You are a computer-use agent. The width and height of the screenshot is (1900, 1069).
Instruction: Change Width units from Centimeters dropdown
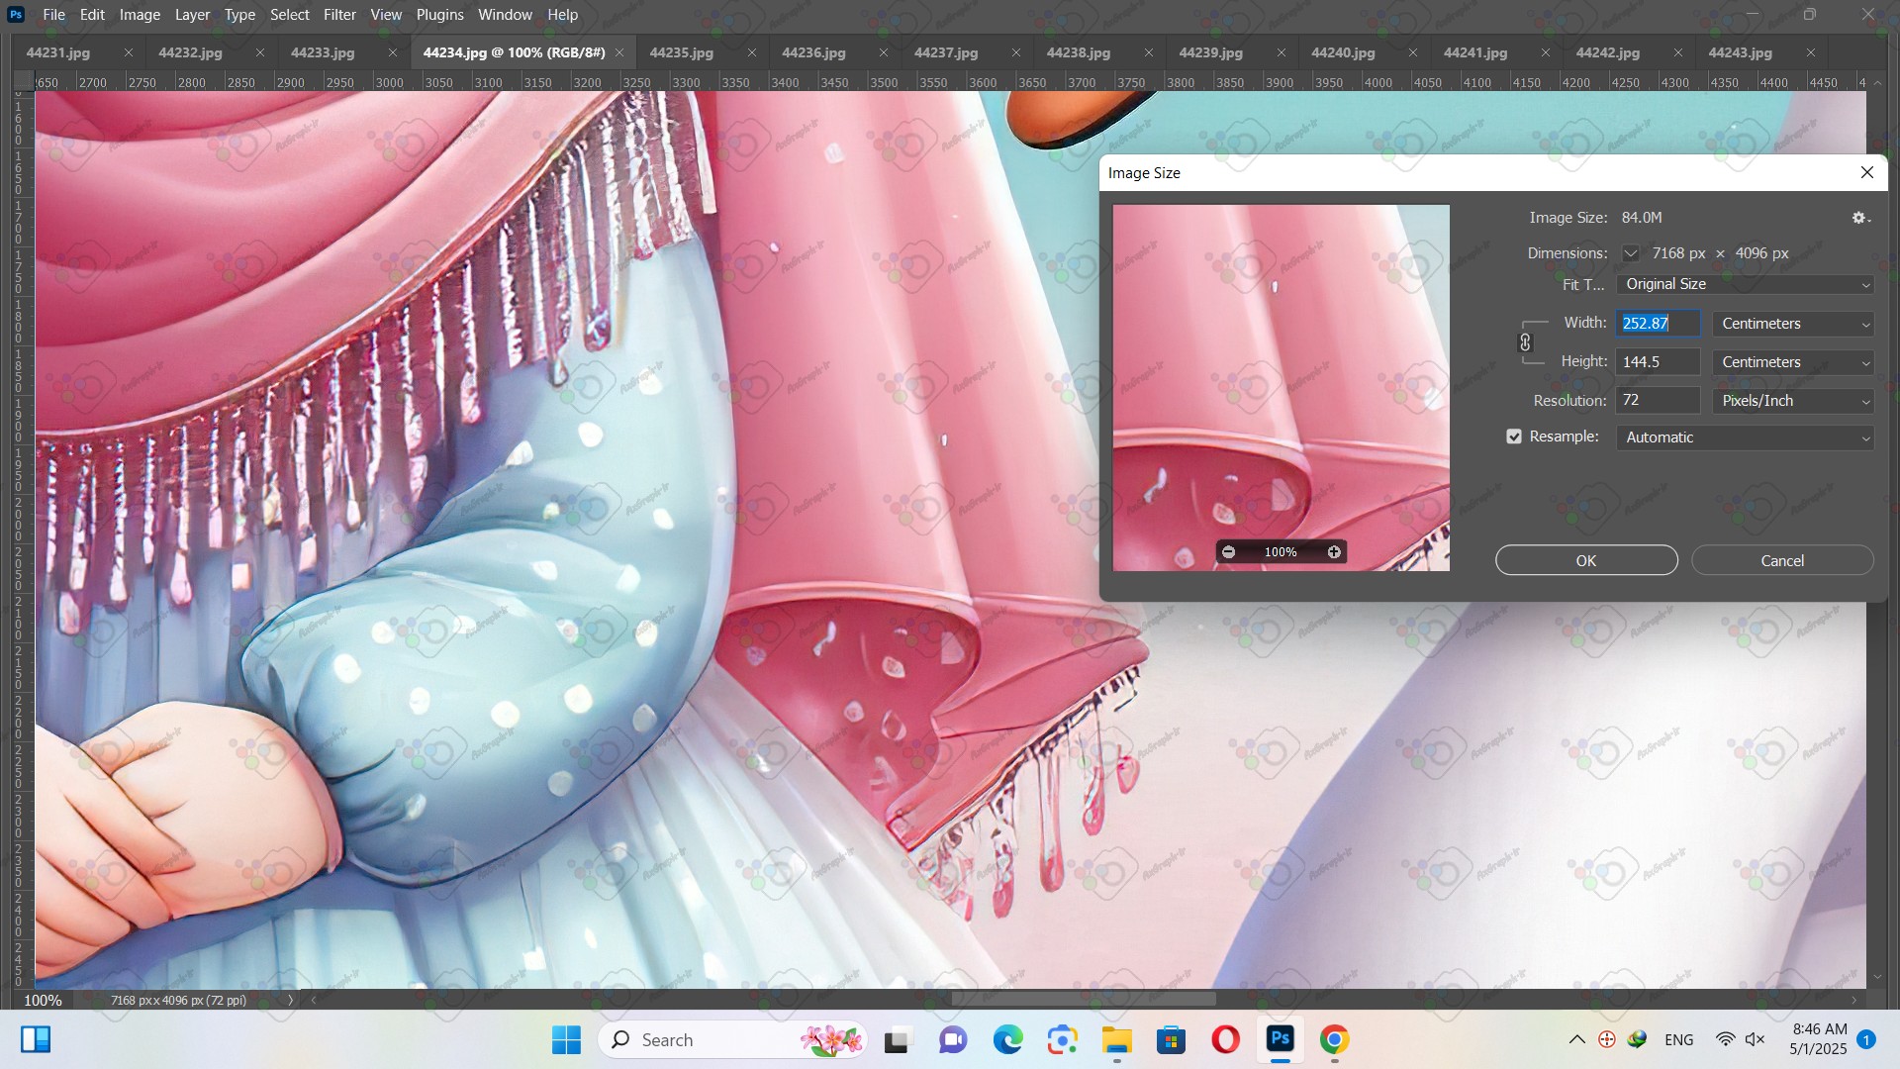click(x=1793, y=324)
